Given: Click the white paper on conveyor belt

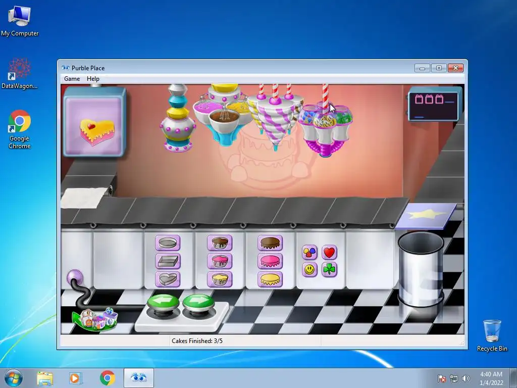Looking at the screenshot, I should coord(84,198).
